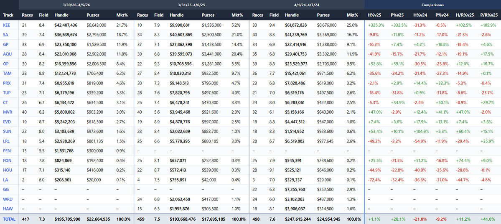501x224 pixels.
Task: Open the EVD track link
Action: click(6, 122)
